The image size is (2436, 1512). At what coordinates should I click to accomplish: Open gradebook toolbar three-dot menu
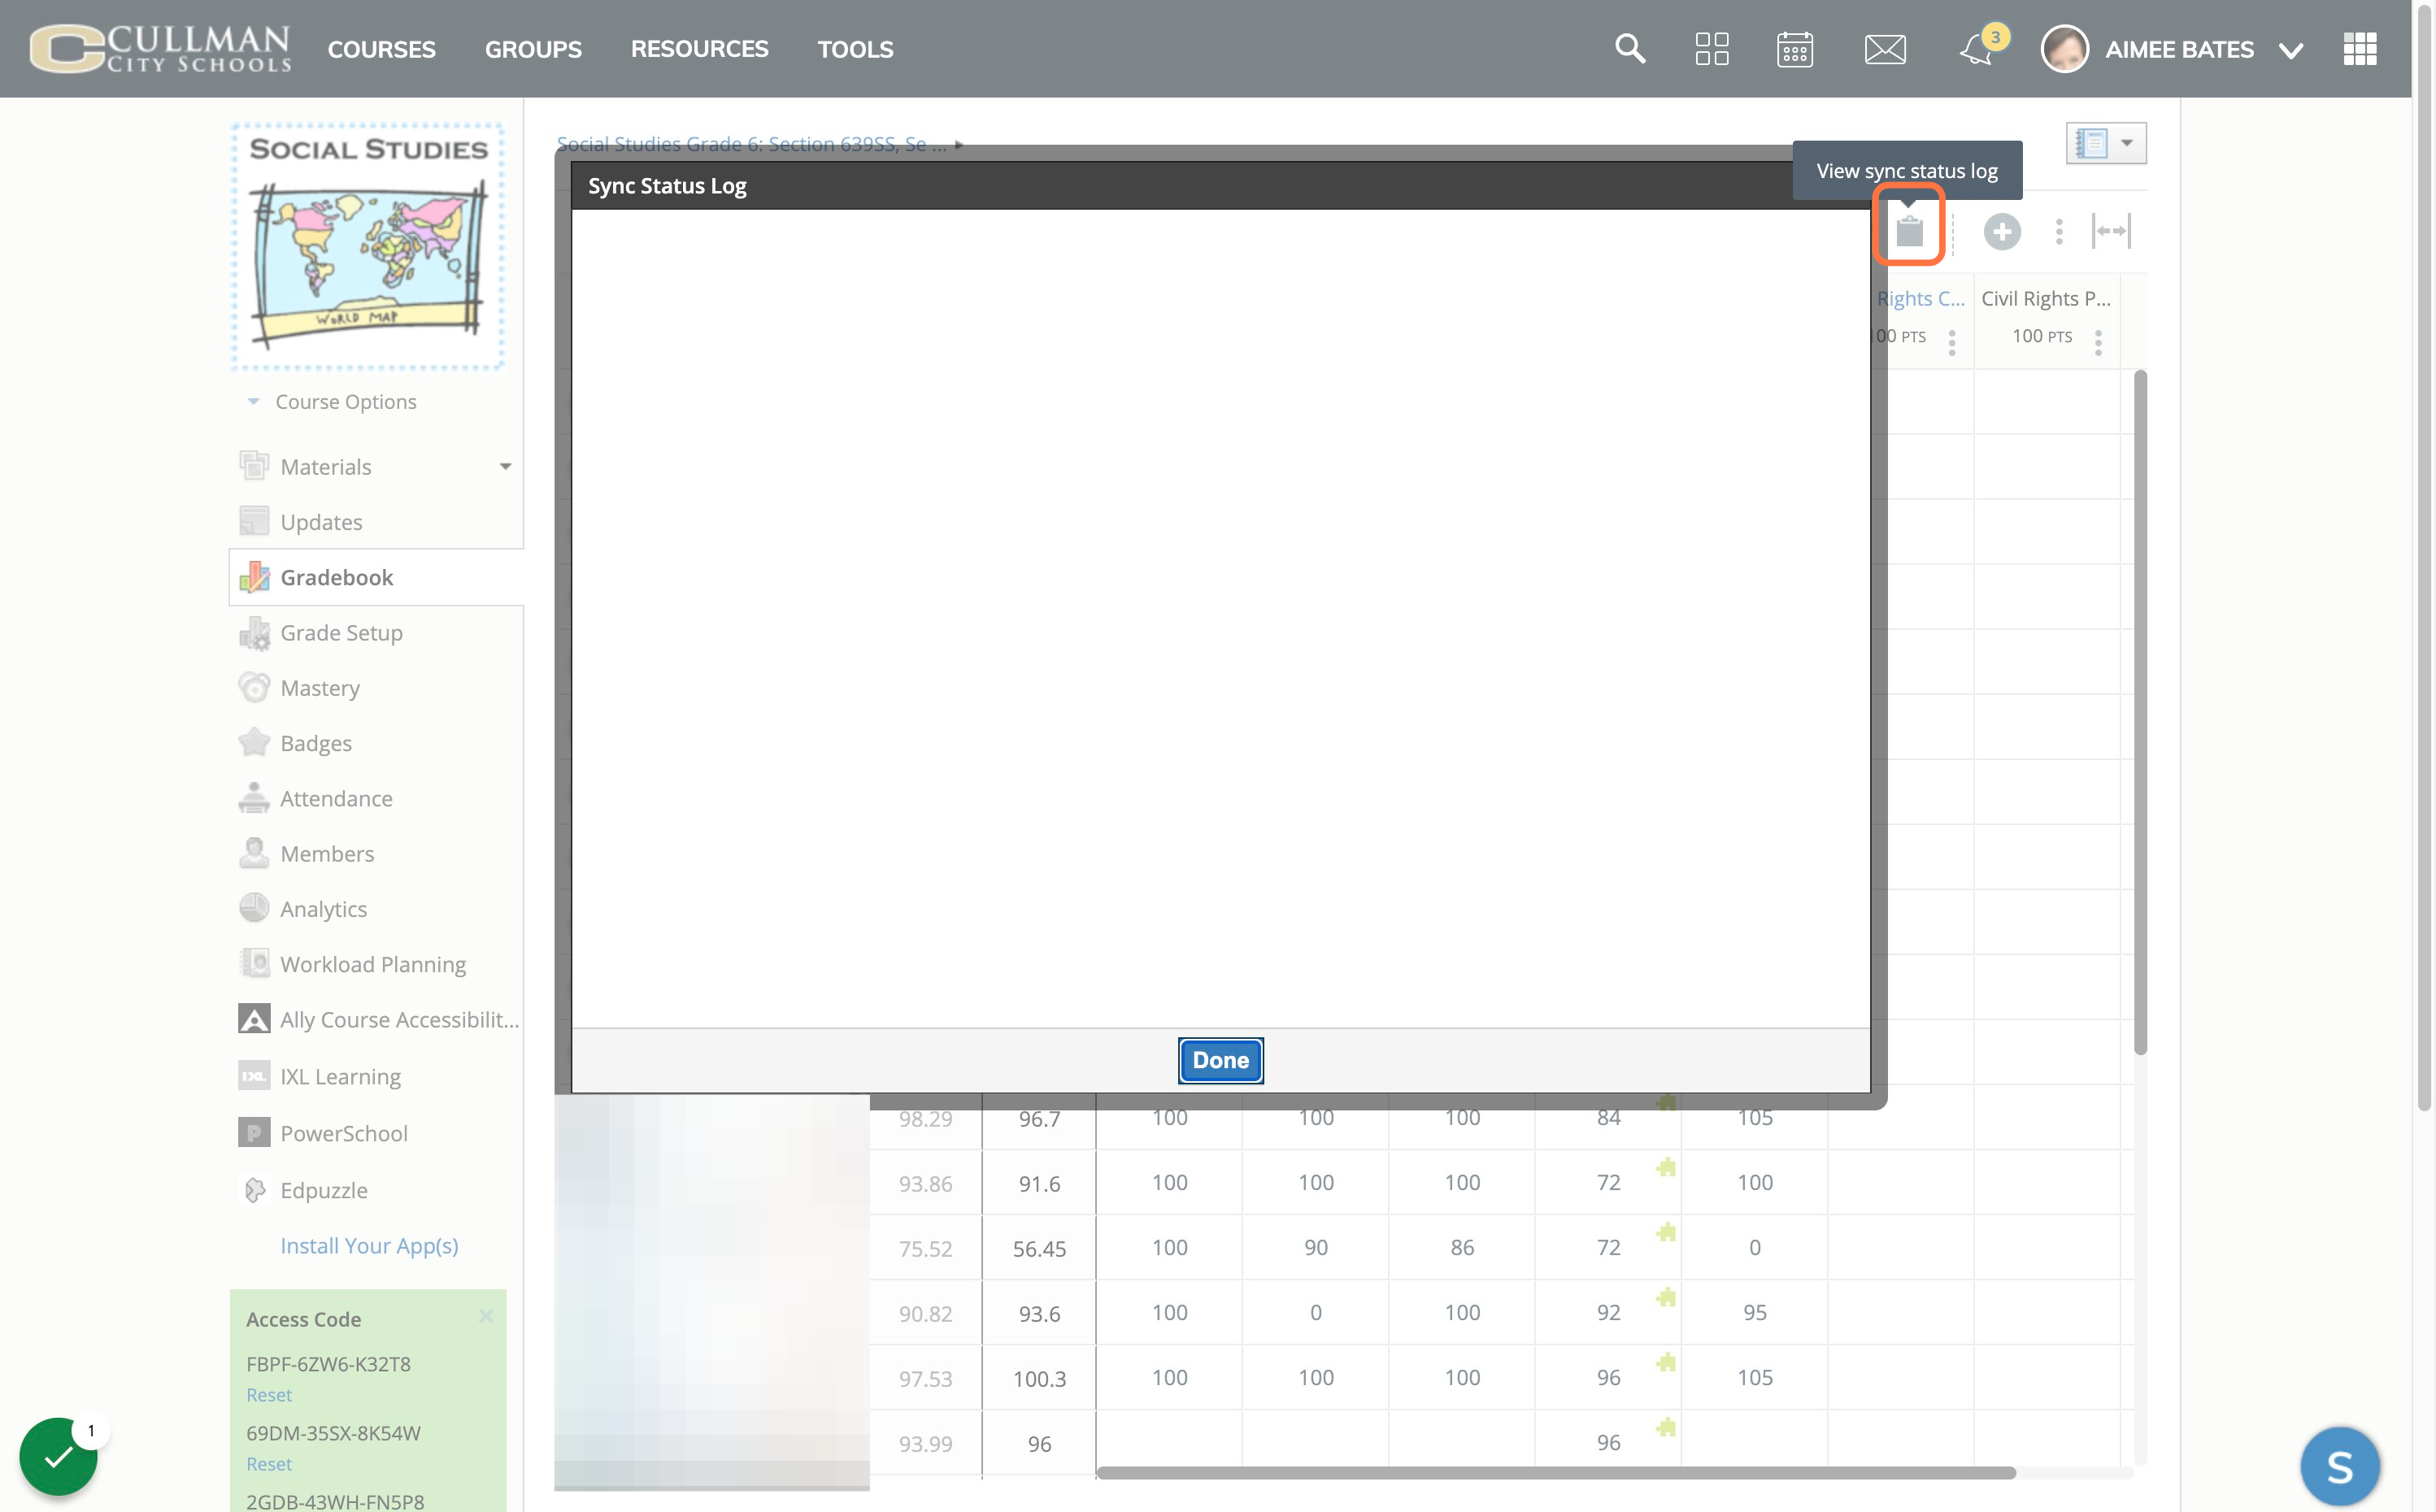(x=2059, y=232)
